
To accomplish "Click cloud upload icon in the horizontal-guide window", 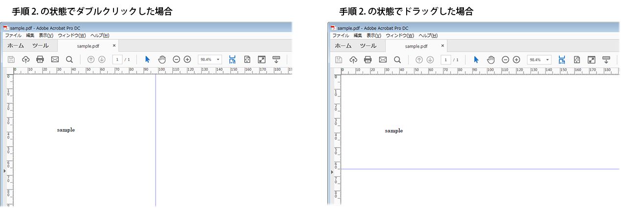I will click(x=353, y=59).
